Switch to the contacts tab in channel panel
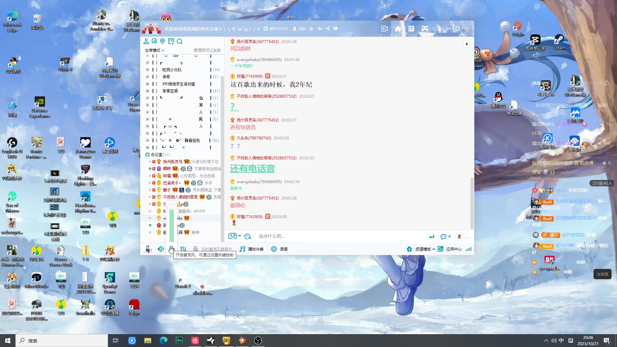This screenshot has height=347, width=617. [146, 41]
